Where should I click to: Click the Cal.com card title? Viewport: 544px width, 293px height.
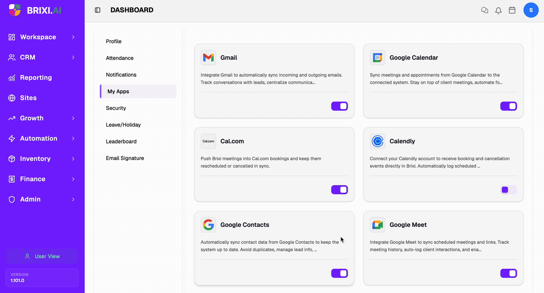pos(232,141)
